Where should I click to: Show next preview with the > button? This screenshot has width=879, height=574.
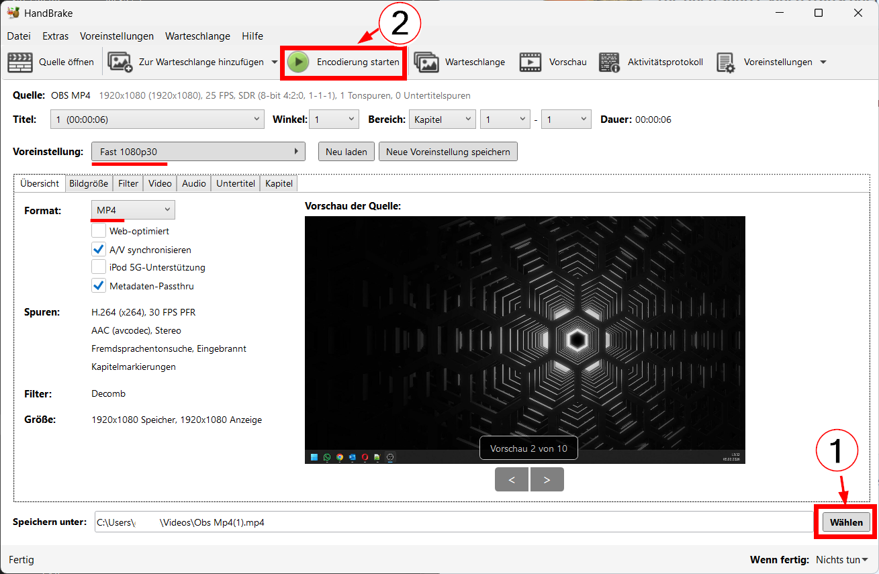(547, 479)
